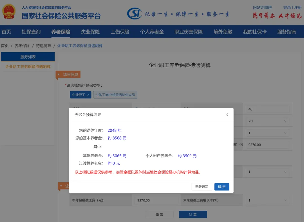Select the 企业职工 insurance type
304x222 pixels.
(81, 95)
